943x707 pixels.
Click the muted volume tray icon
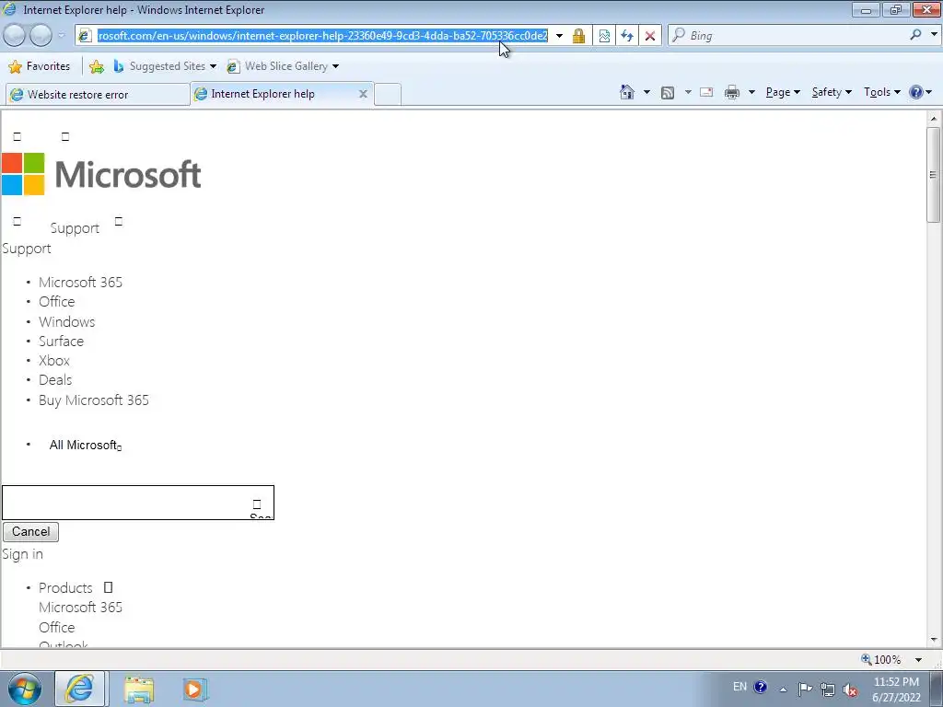tap(850, 690)
